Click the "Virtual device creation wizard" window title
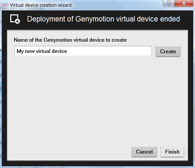 tap(41, 5)
